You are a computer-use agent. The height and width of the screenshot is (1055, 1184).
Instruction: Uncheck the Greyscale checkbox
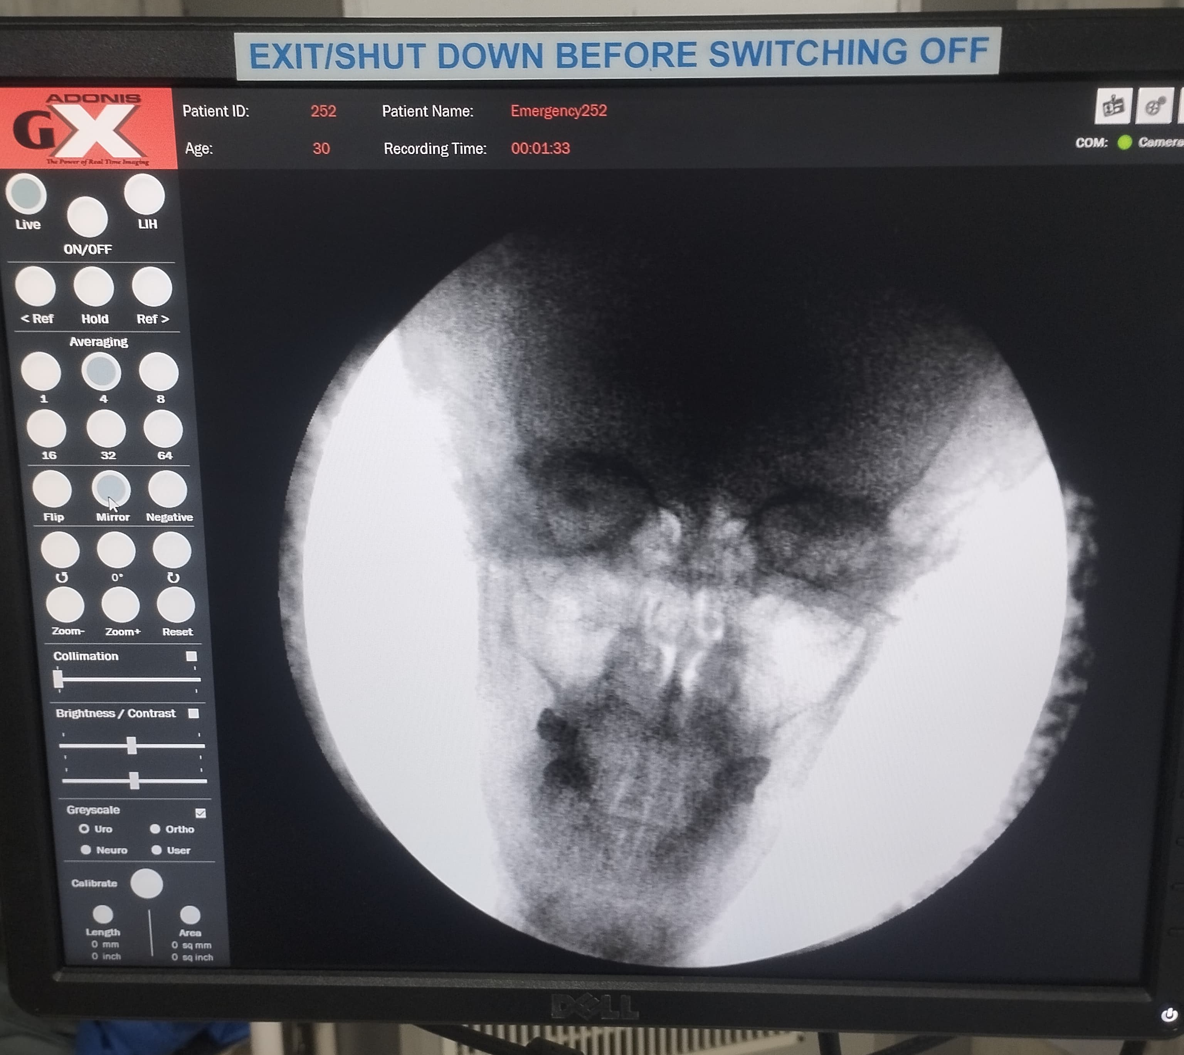(x=201, y=813)
